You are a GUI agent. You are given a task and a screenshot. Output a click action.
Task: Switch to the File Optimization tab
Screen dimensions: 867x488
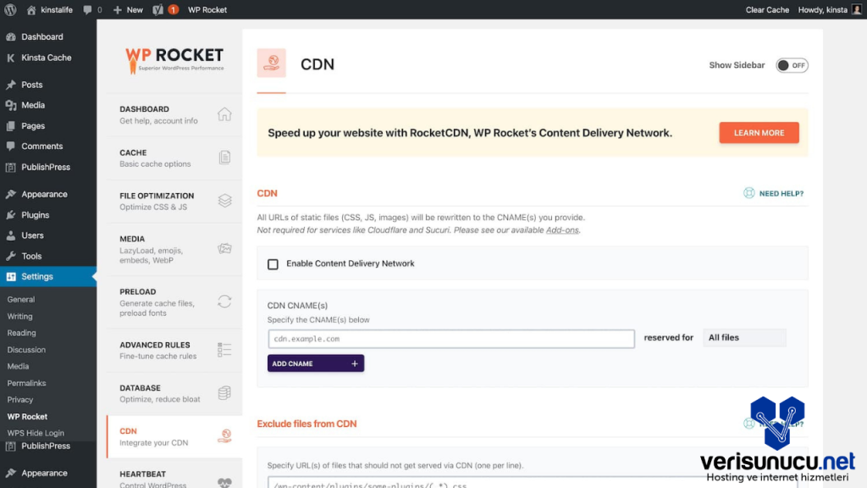coord(174,201)
